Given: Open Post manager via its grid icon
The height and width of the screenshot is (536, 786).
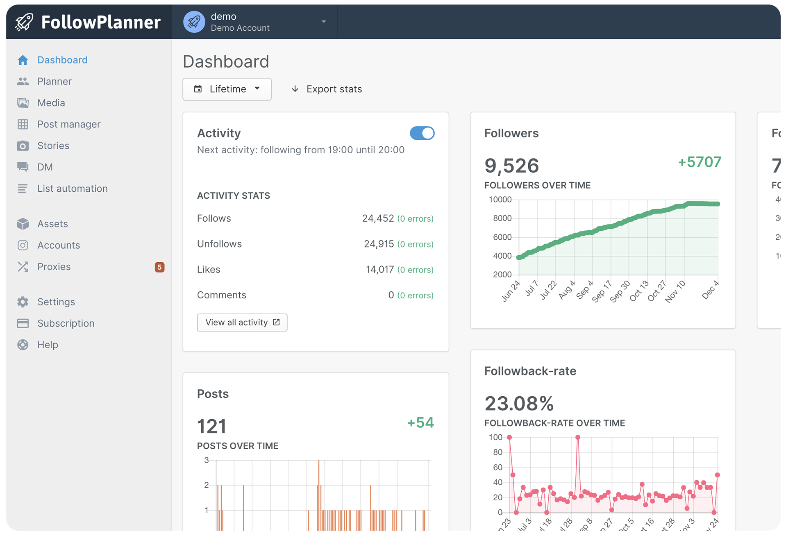Looking at the screenshot, I should tap(23, 124).
